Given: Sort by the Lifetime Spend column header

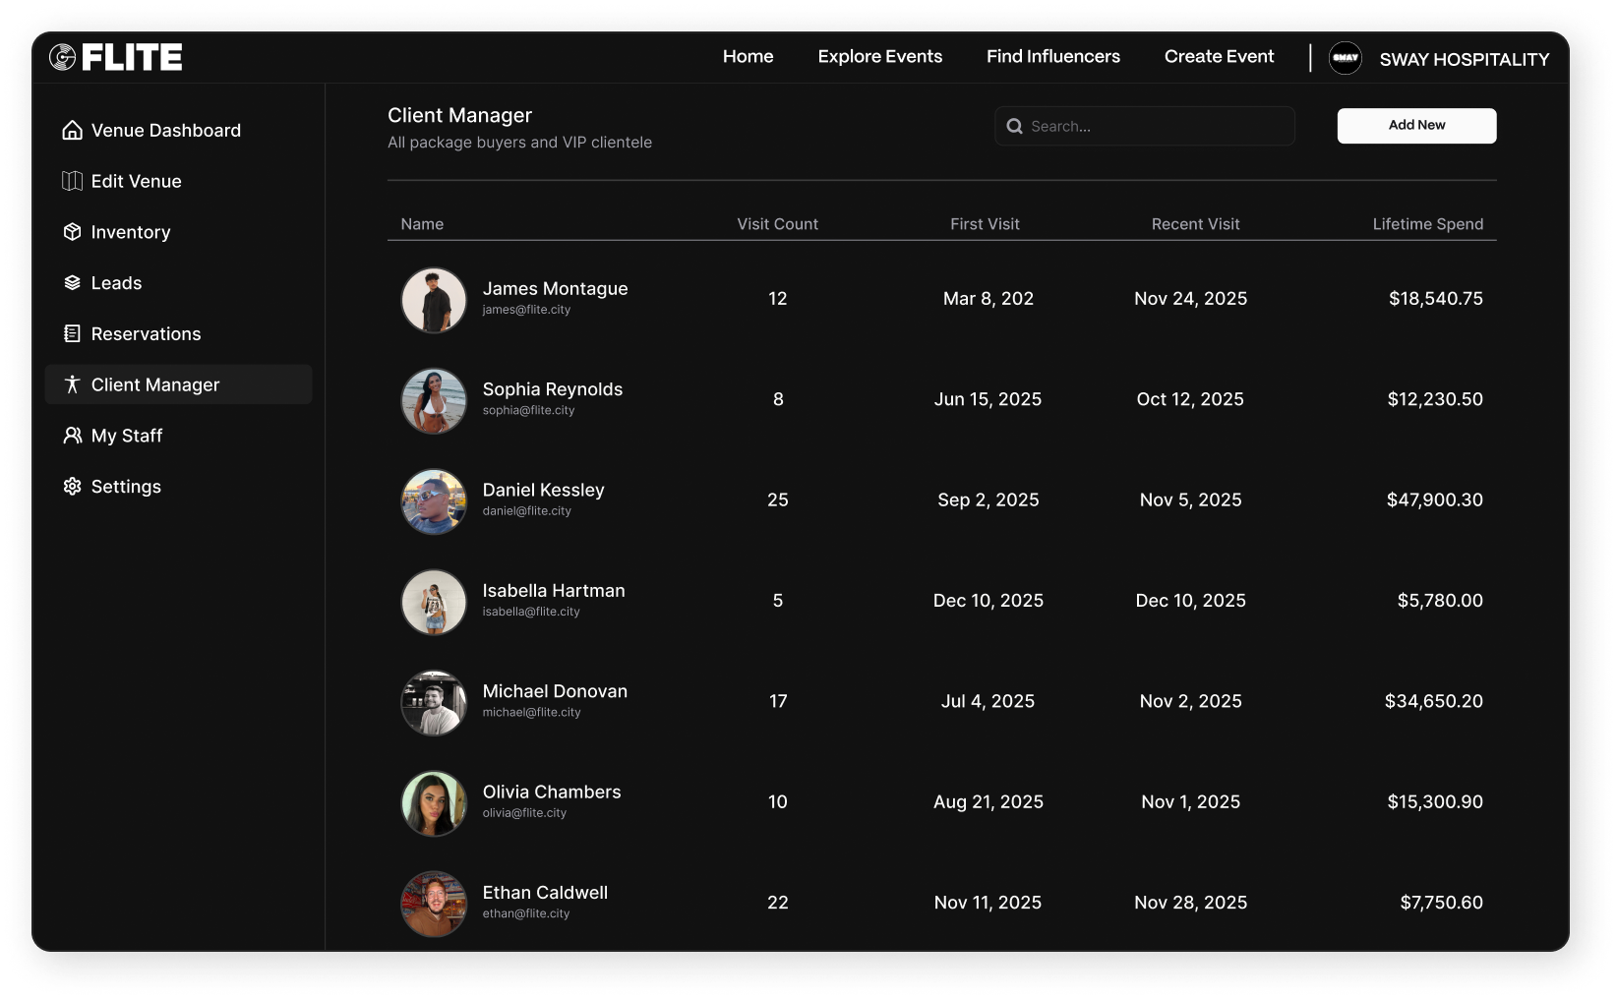Looking at the screenshot, I should (1427, 224).
